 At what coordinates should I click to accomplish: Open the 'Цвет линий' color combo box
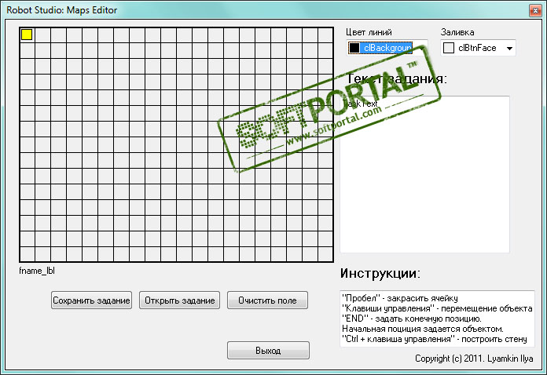point(387,48)
